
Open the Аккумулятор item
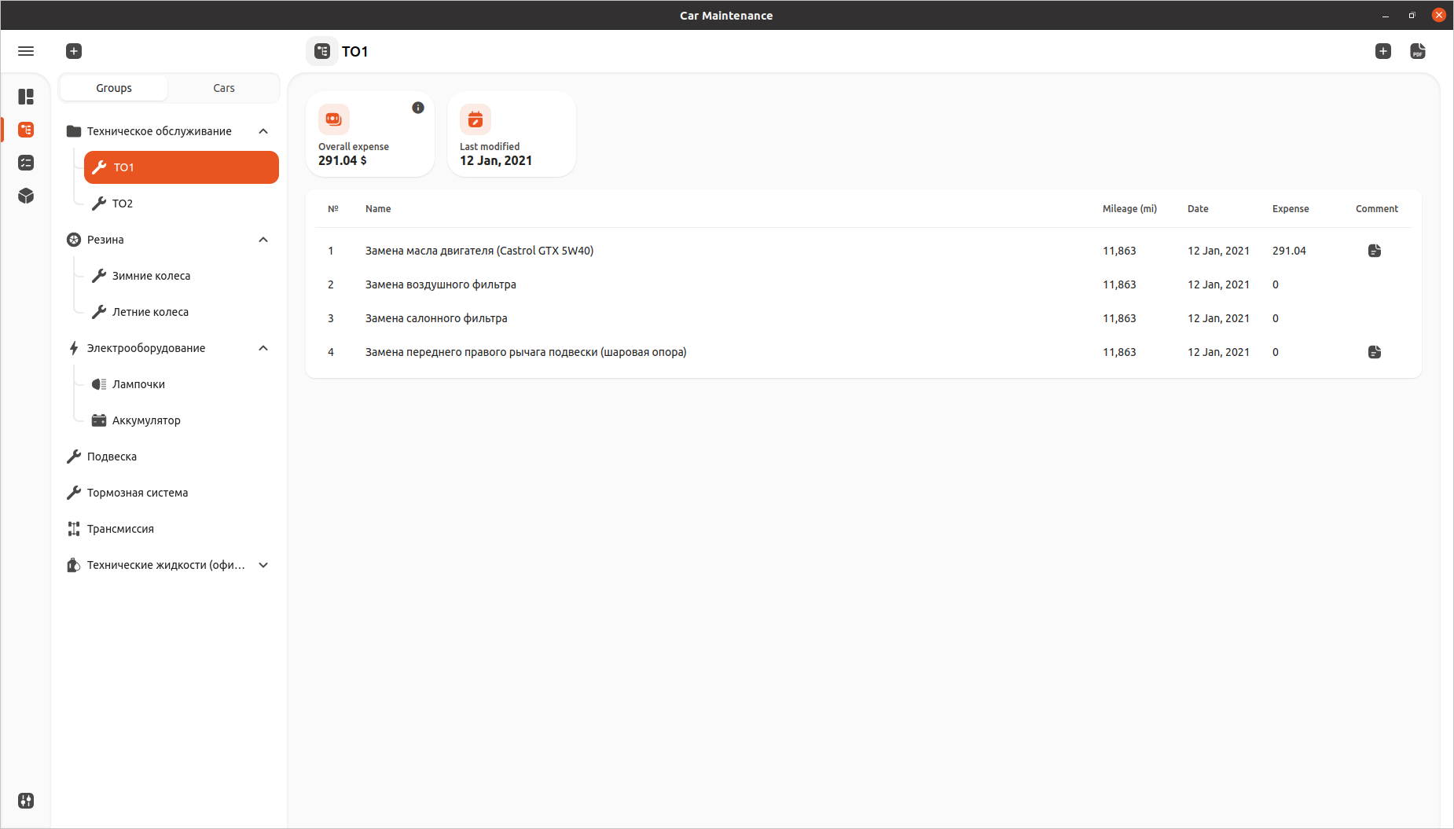[x=146, y=420]
